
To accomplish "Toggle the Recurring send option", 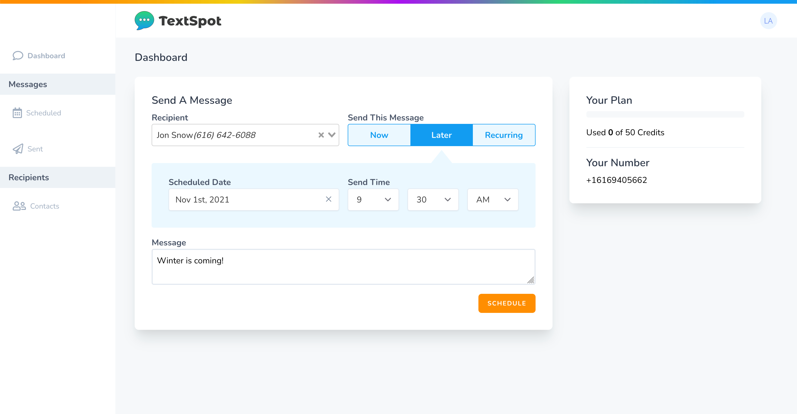I will [x=503, y=135].
